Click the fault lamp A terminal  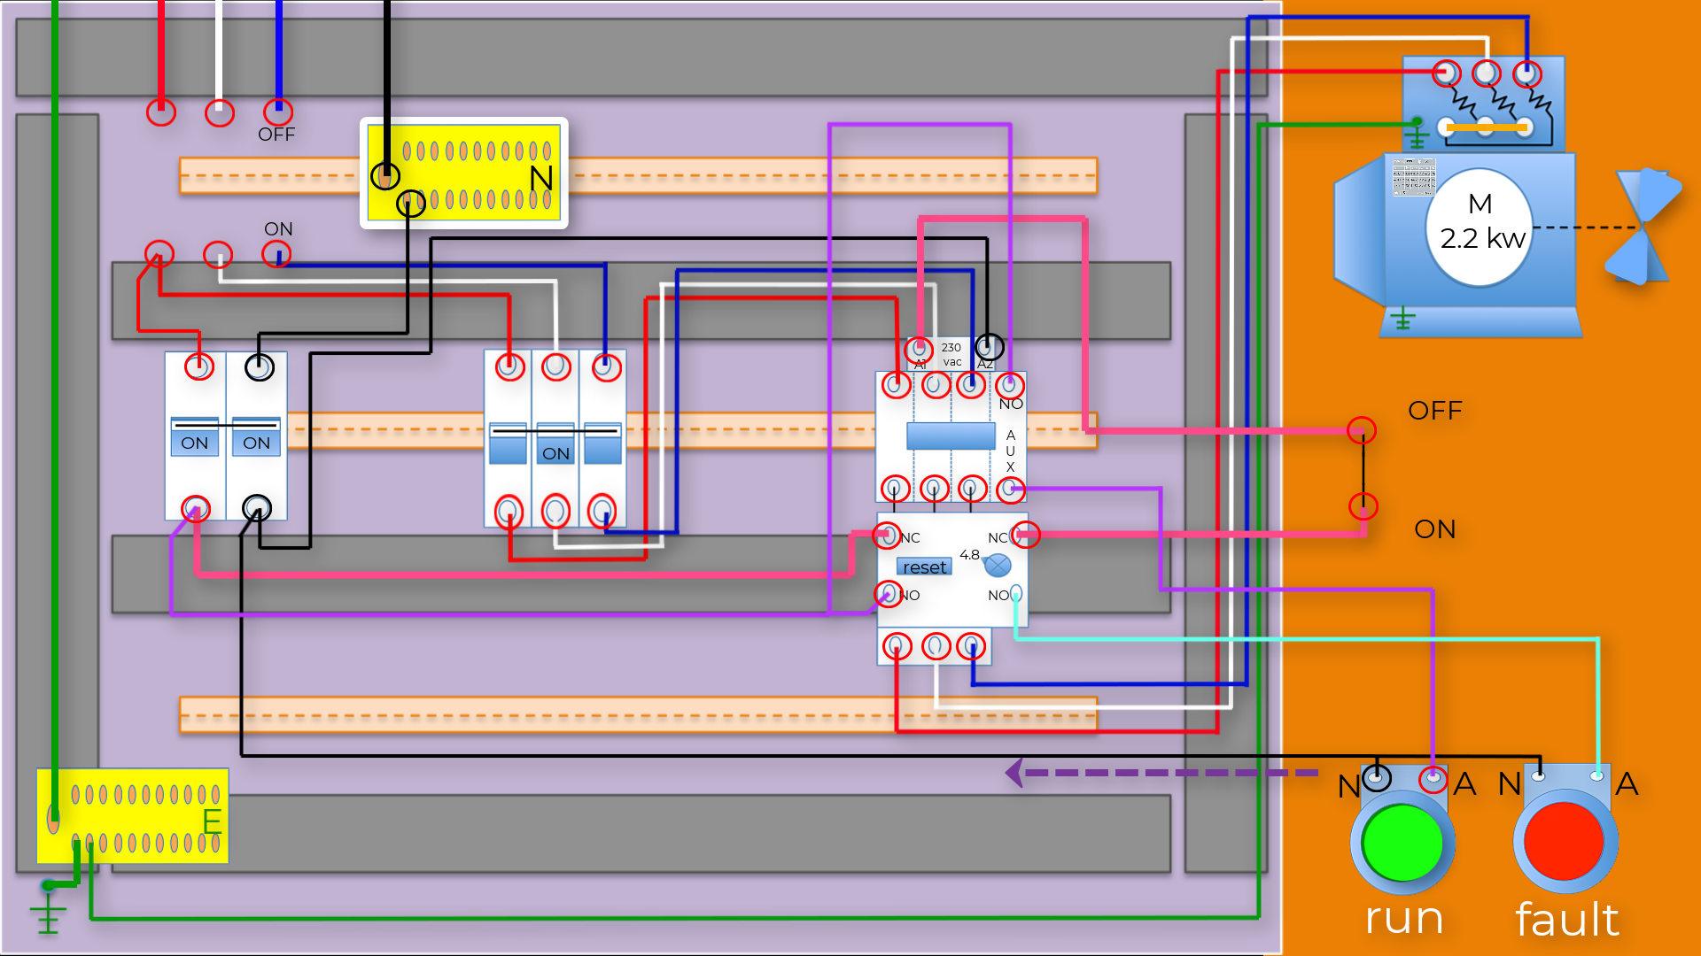coord(1596,776)
